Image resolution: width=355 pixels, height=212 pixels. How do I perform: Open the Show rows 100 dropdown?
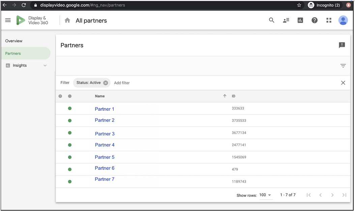(266, 195)
